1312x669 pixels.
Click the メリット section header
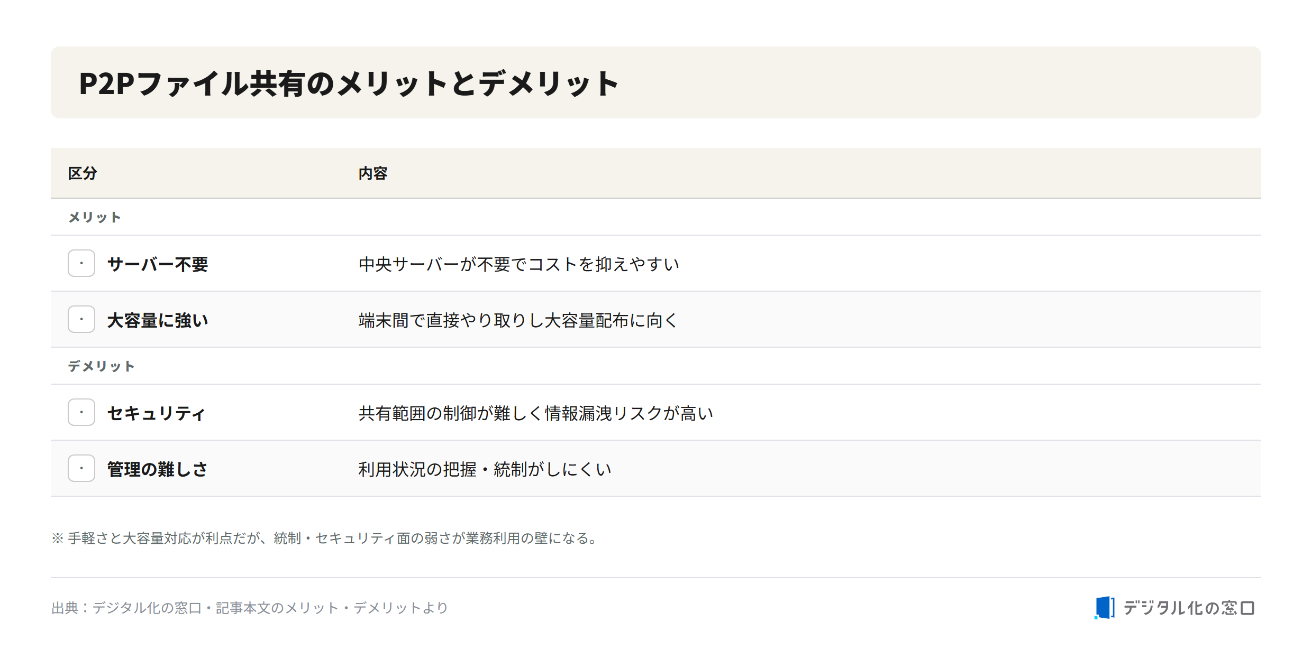click(95, 217)
